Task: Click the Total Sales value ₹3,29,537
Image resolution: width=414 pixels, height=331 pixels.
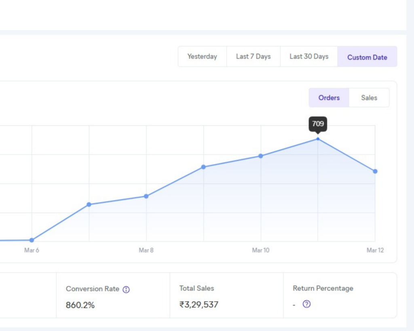Action: tap(199, 305)
